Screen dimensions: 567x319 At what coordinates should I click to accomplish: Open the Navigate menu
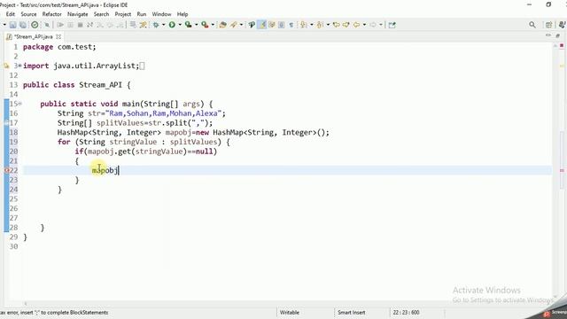coord(78,14)
